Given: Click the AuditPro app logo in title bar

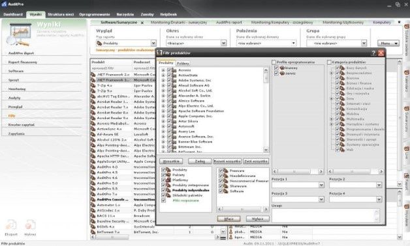Looking at the screenshot, I should click(x=4, y=4).
